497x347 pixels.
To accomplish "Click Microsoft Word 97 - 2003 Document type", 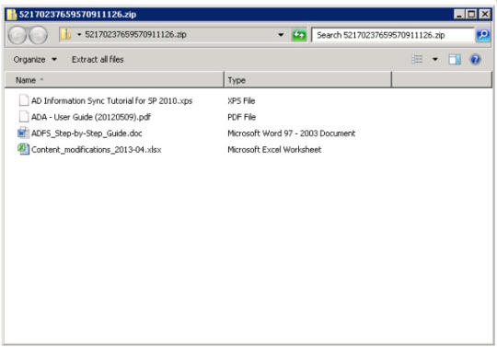I will [x=291, y=133].
